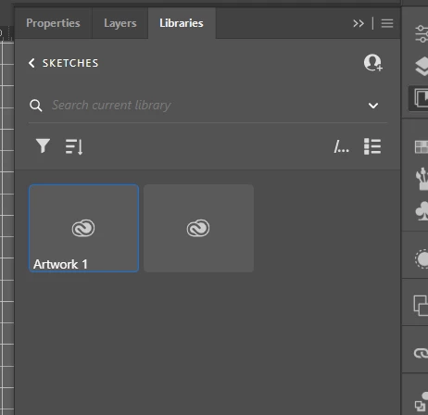Click the group path breadcrumb icon
The height and width of the screenshot is (415, 428).
(342, 146)
